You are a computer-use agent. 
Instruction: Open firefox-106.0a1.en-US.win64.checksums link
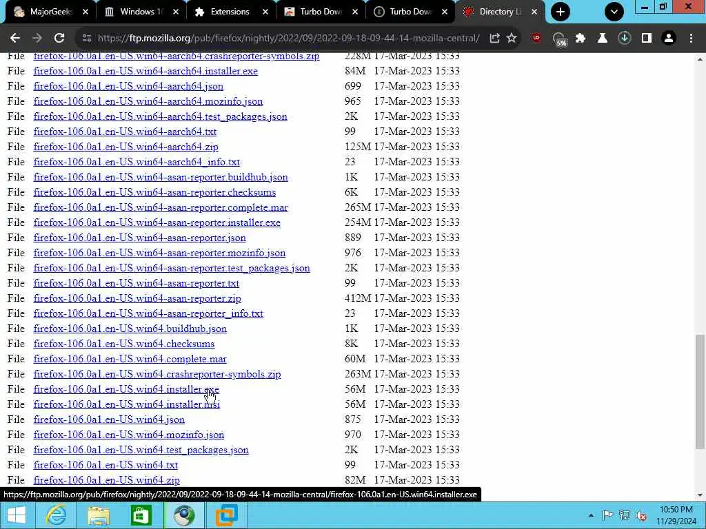(x=124, y=344)
